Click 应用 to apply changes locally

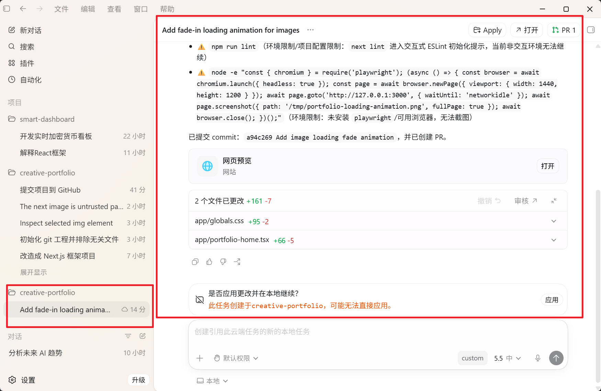(552, 300)
